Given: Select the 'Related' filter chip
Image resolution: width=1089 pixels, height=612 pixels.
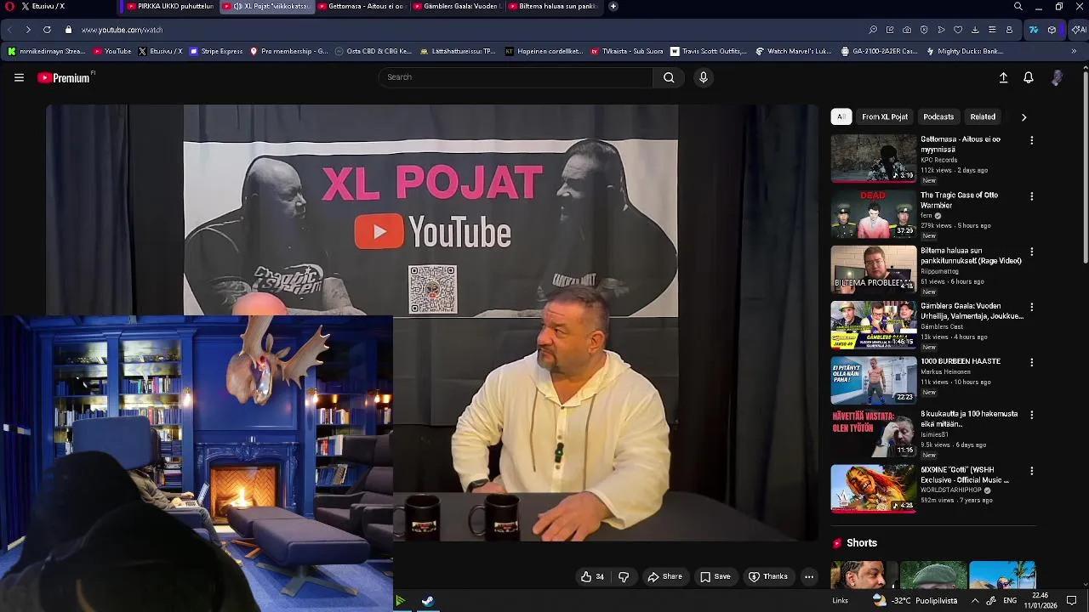Looking at the screenshot, I should pyautogui.click(x=983, y=116).
